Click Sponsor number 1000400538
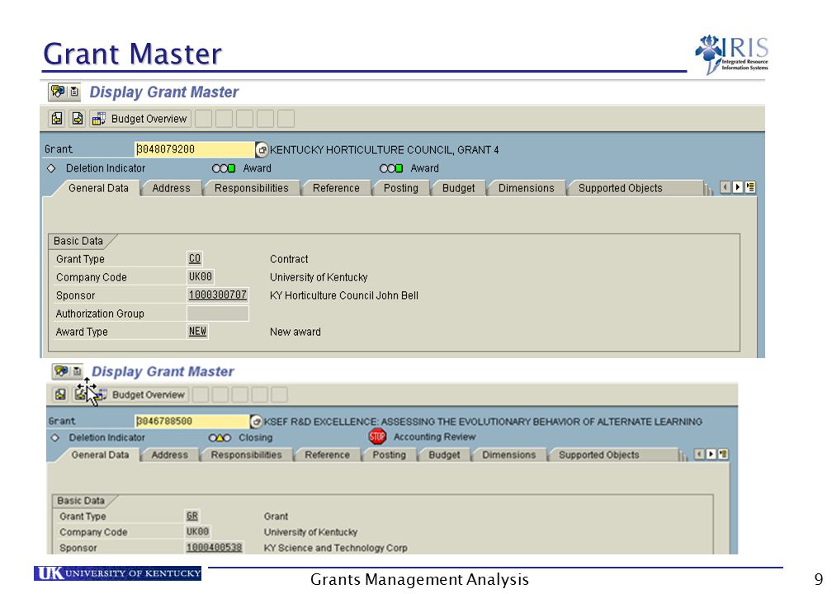The width and height of the screenshot is (832, 594). tap(215, 547)
